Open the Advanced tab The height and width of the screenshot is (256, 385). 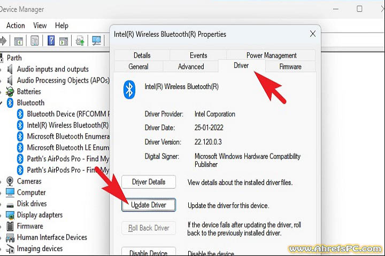(191, 67)
